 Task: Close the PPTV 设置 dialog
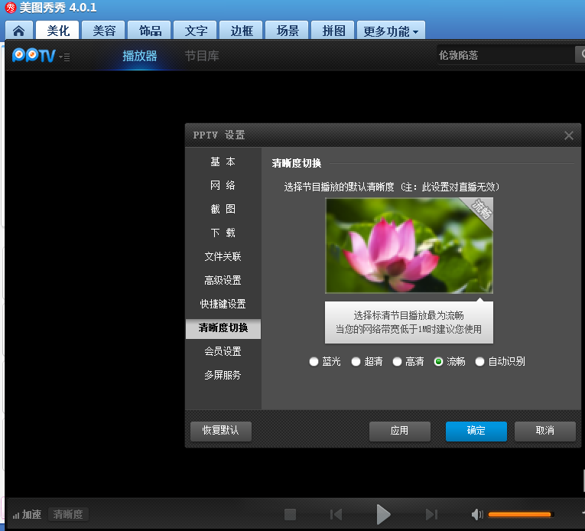pos(569,135)
